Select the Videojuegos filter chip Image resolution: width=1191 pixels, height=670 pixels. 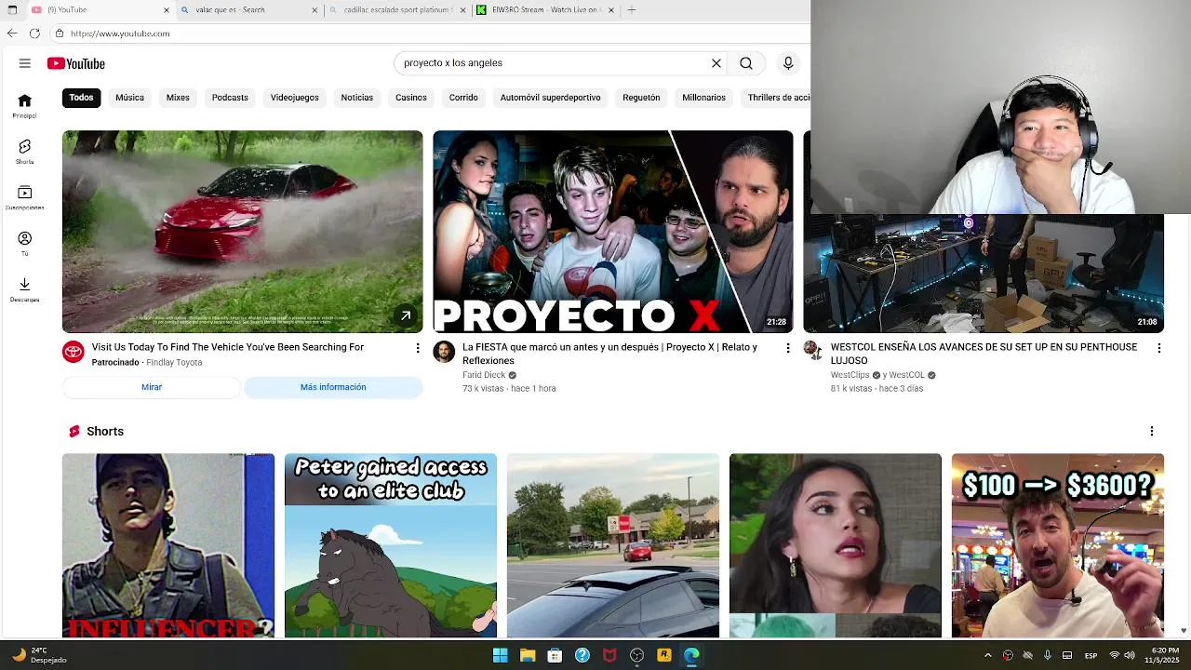(x=294, y=97)
